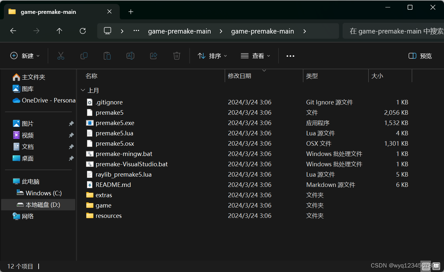Image resolution: width=444 pixels, height=272 pixels.
Task: Click the Copy icon in toolbar
Action: coord(84,56)
